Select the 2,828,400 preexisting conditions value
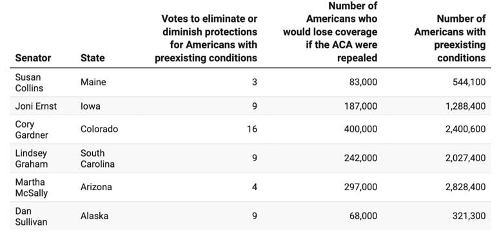The image size is (499, 241). coord(465,187)
